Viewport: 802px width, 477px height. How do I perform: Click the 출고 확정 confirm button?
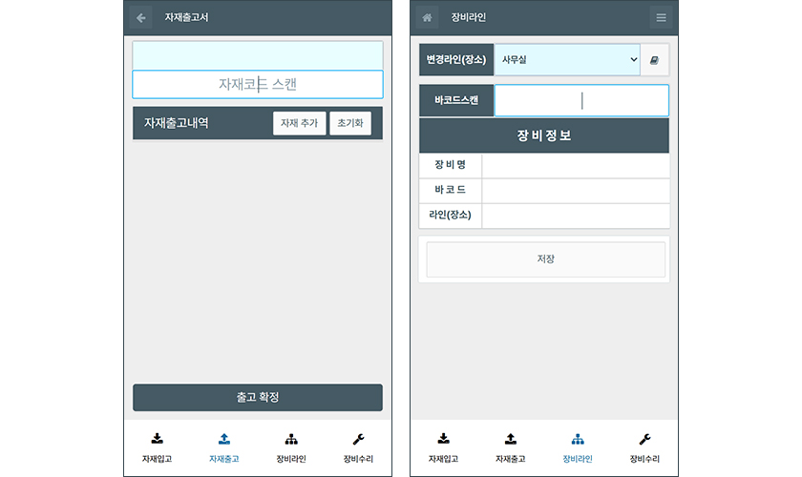tap(258, 397)
